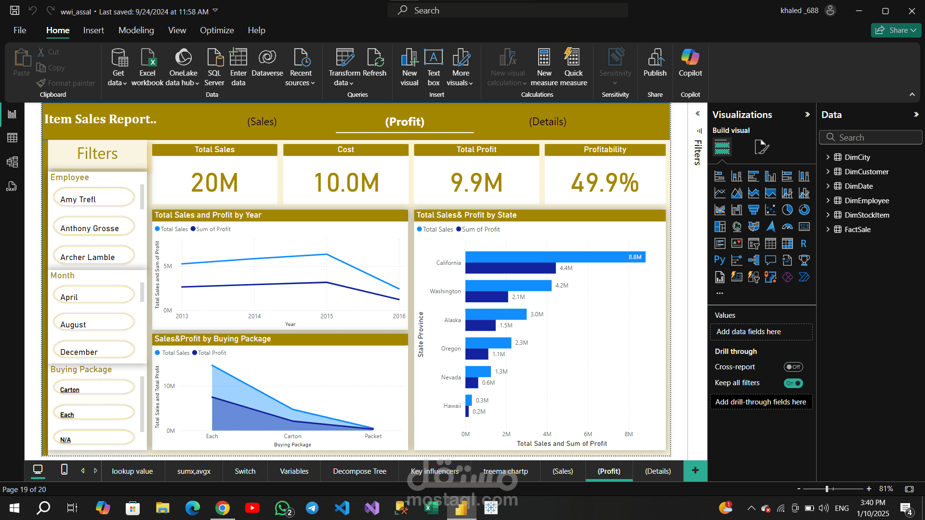
Task: Switch to Table view in left sidebar
Action: click(13, 138)
